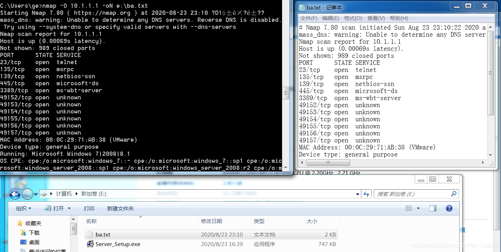
Task: Minimize the Notepad window
Action: pos(456,5)
